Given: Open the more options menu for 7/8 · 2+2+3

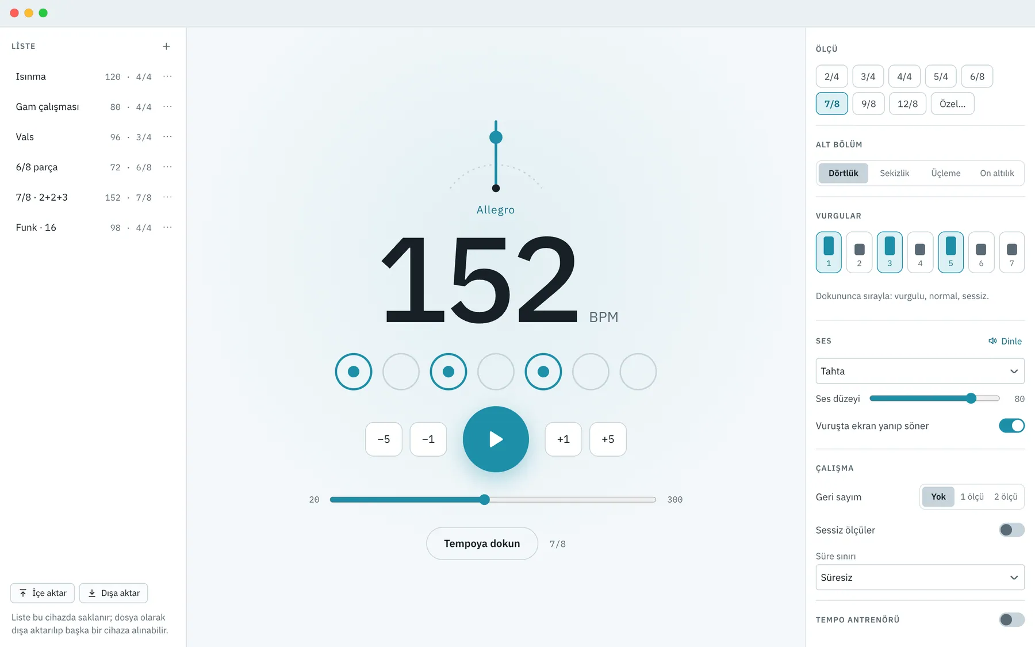Looking at the screenshot, I should click(x=167, y=197).
